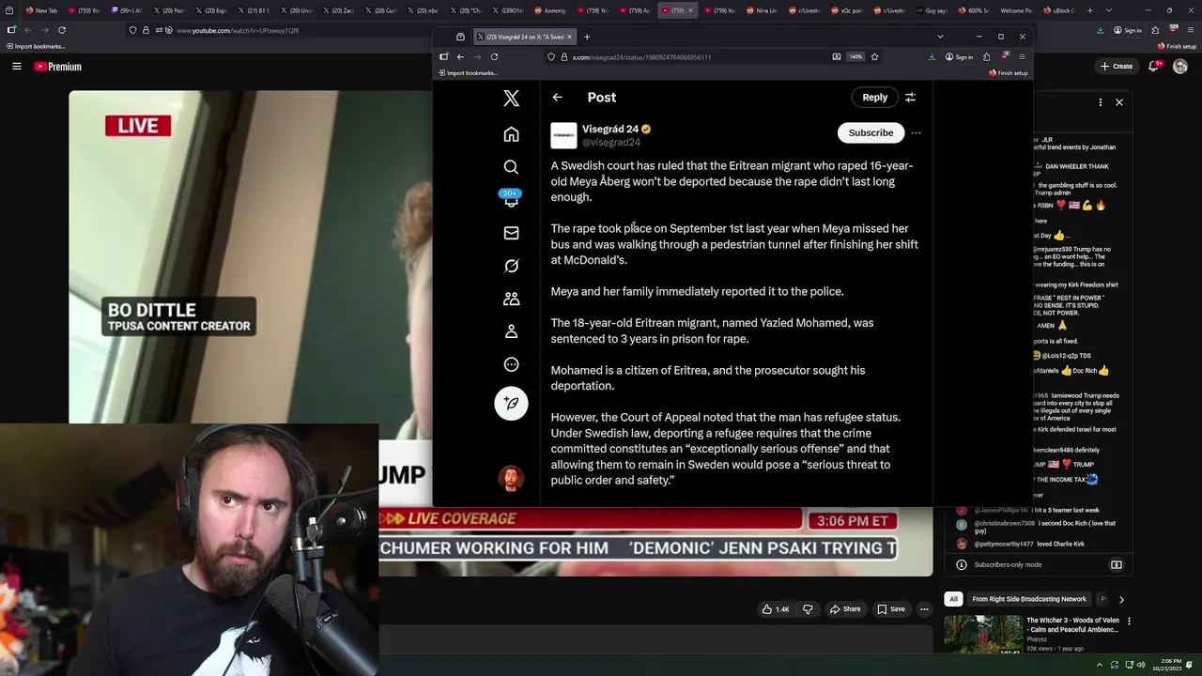Open Communities people icon in X sidebar
1202x676 pixels.
pos(511,299)
